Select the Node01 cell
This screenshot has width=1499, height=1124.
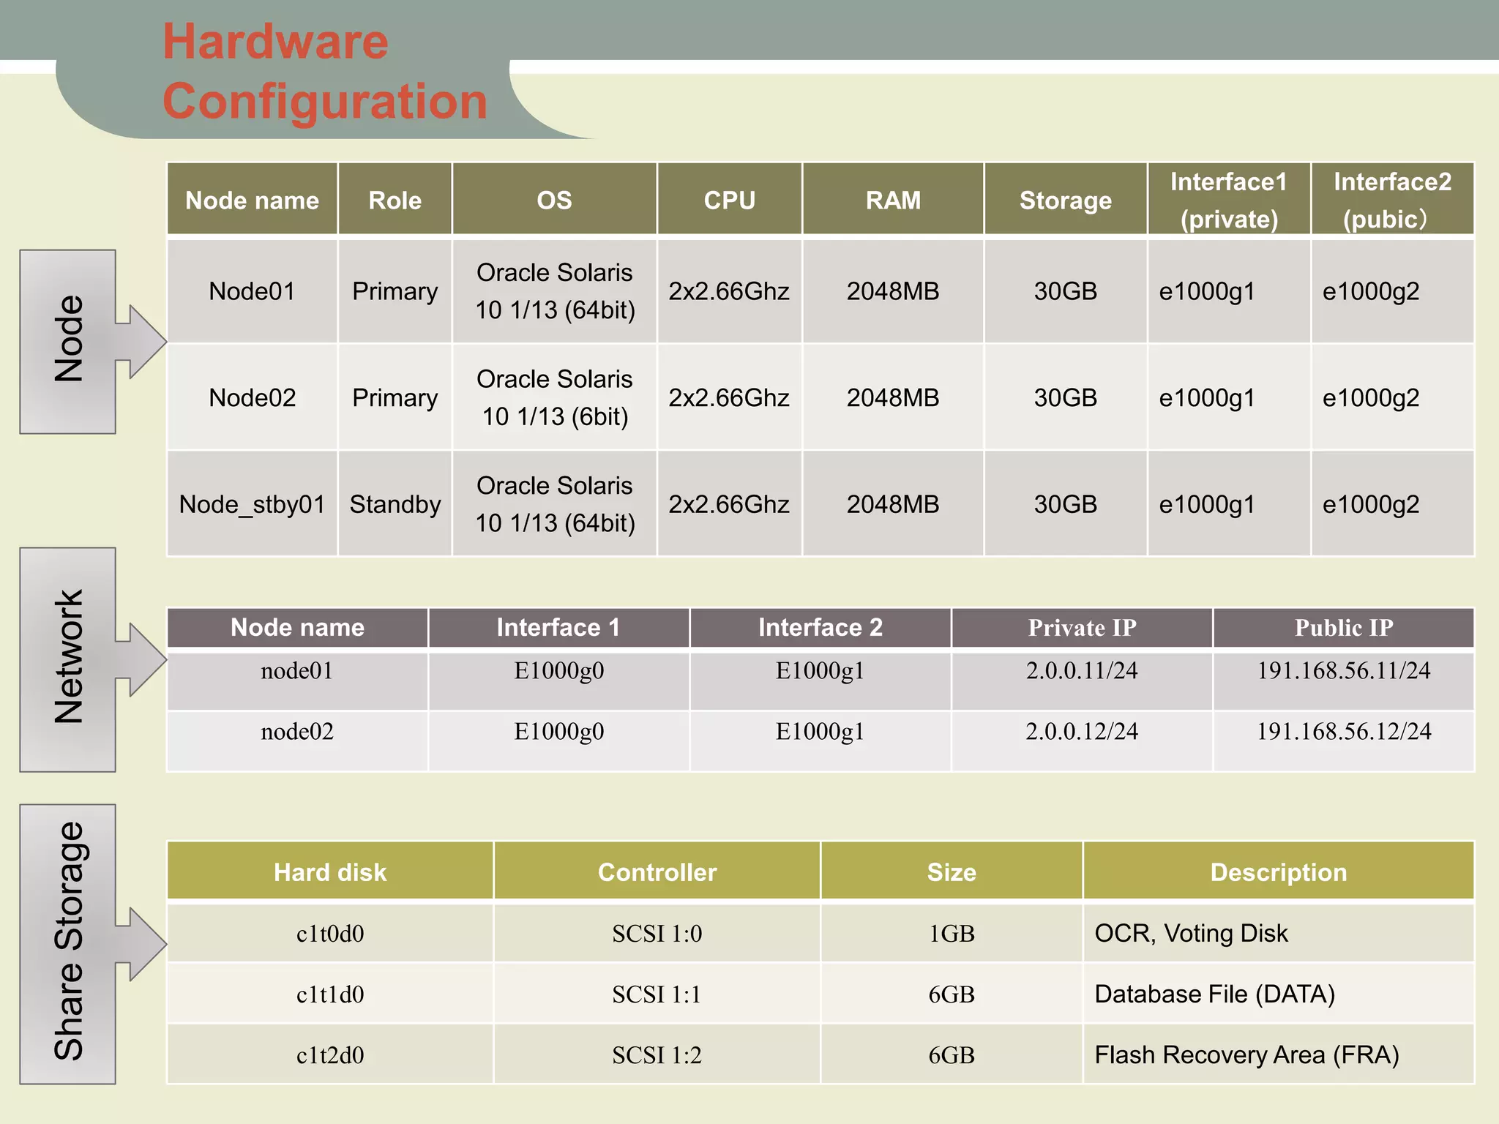pyautogui.click(x=253, y=291)
